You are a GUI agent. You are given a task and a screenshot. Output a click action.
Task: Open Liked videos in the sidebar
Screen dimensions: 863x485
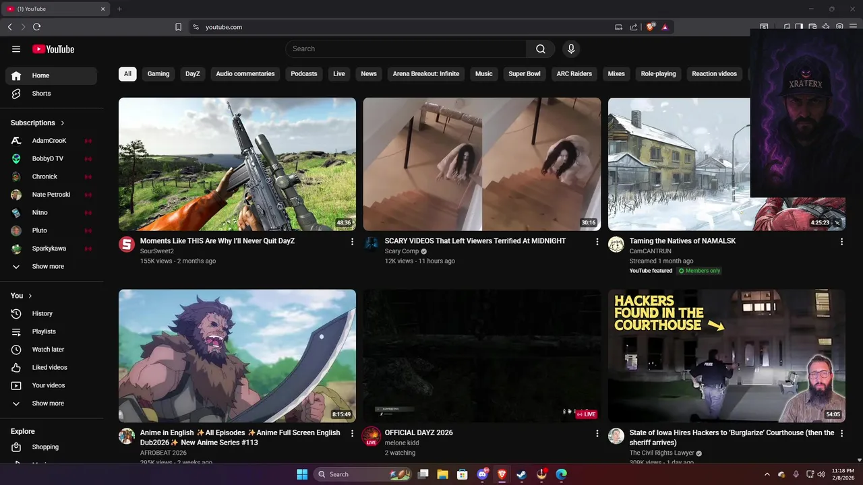[51, 367]
